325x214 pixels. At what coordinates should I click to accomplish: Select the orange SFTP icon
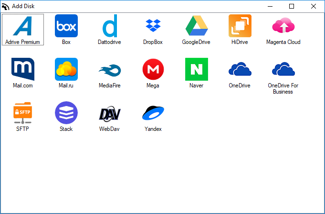(x=22, y=113)
